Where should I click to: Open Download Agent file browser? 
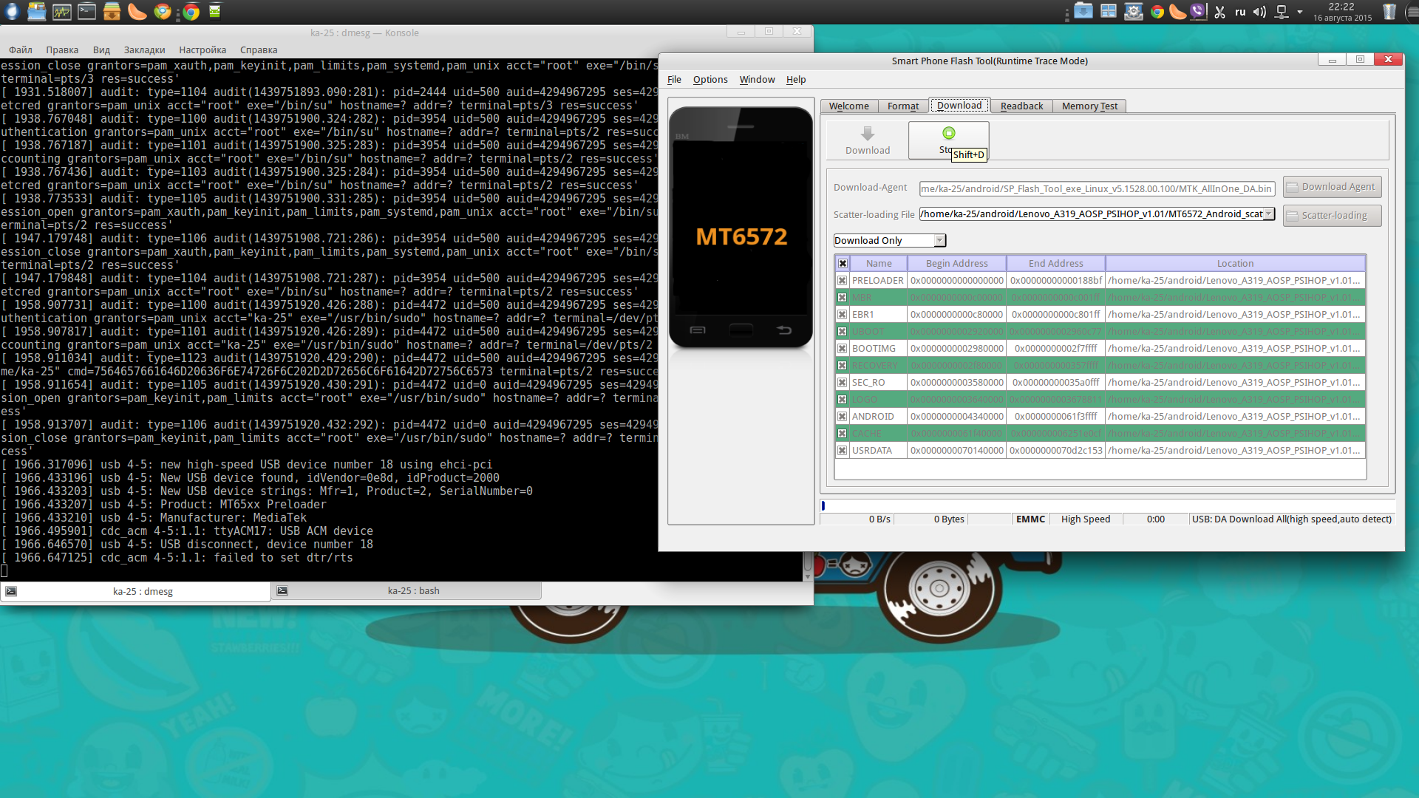pos(1332,187)
